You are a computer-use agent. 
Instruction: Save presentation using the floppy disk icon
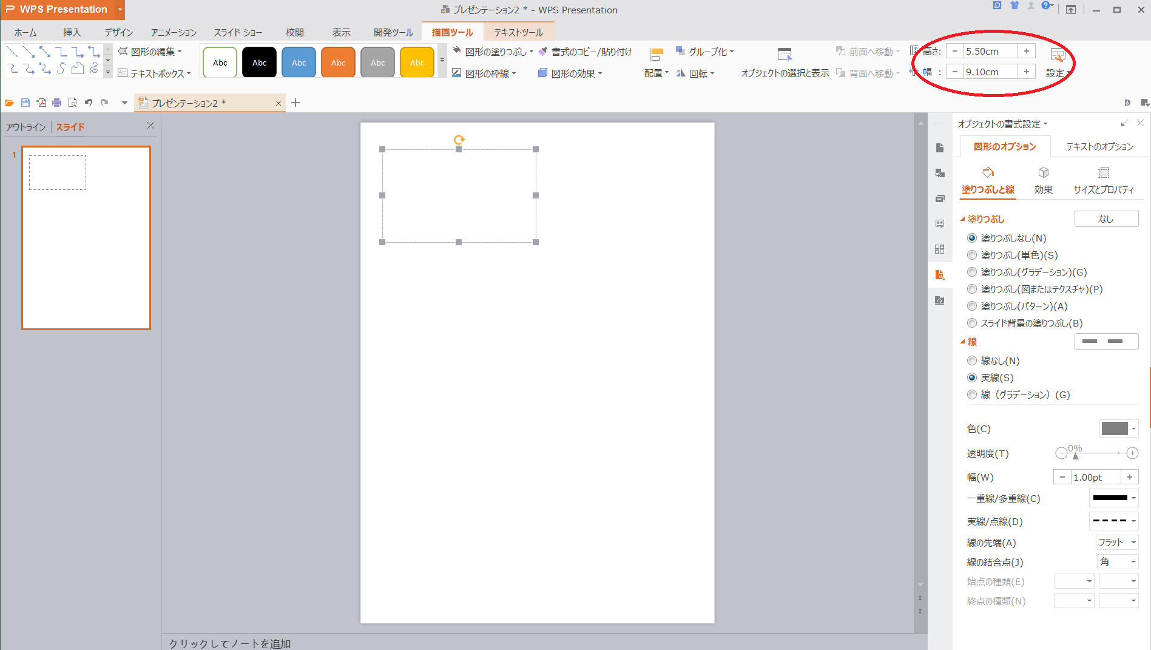coord(25,103)
